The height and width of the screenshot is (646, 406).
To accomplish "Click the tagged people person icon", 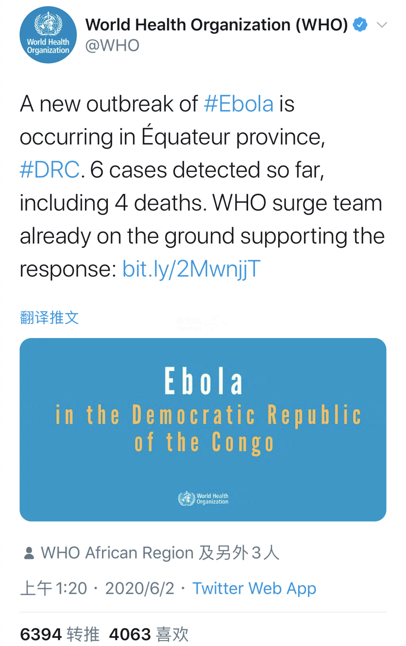I will 29,553.
